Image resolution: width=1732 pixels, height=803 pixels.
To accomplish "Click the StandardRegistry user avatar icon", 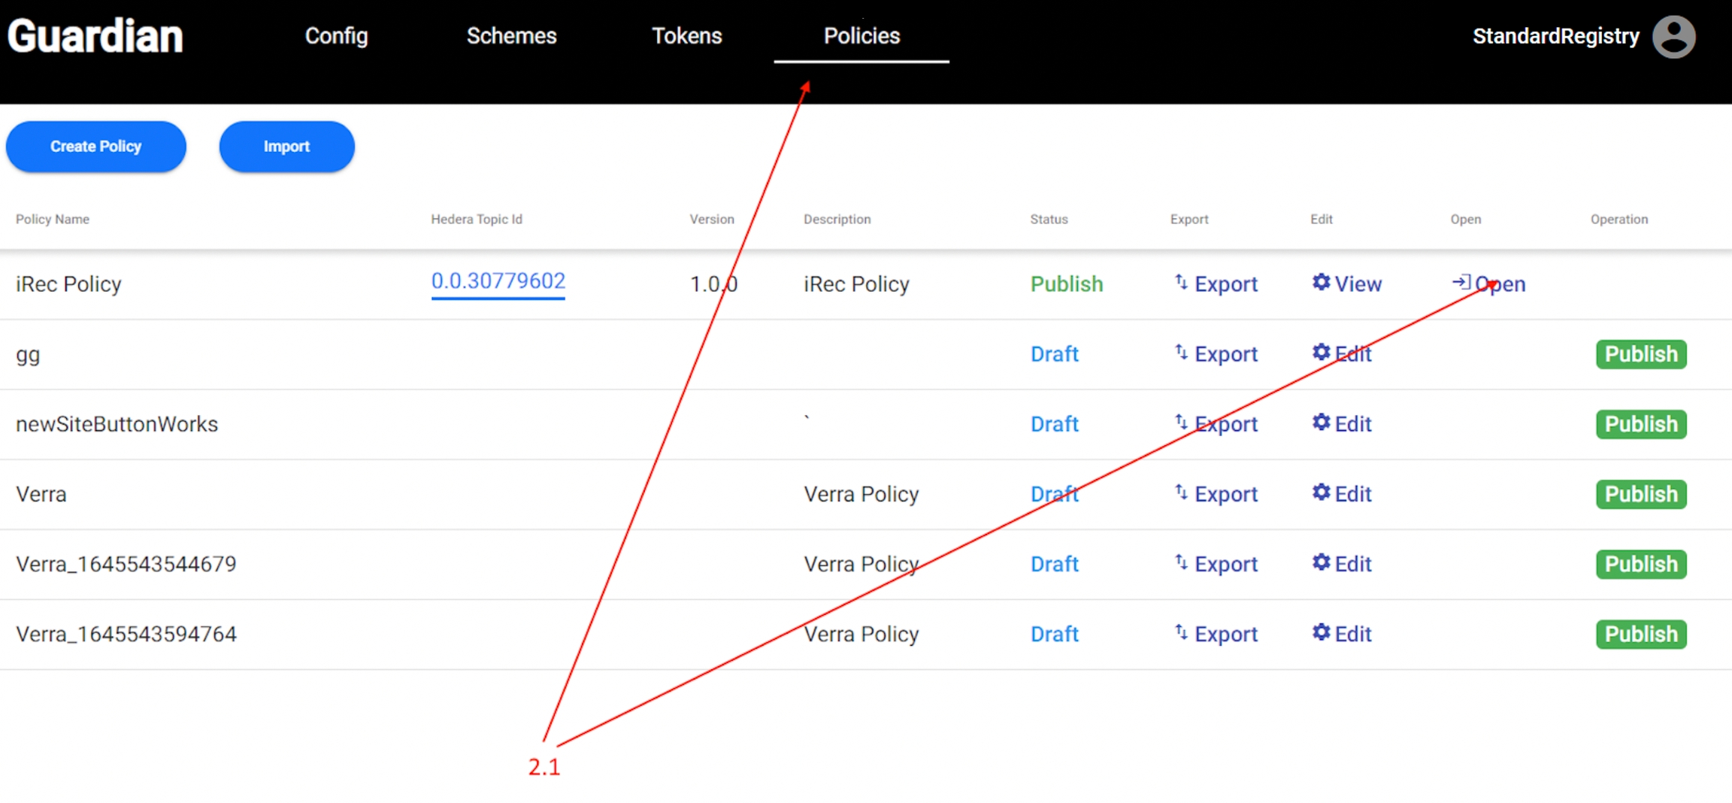I will click(x=1673, y=37).
